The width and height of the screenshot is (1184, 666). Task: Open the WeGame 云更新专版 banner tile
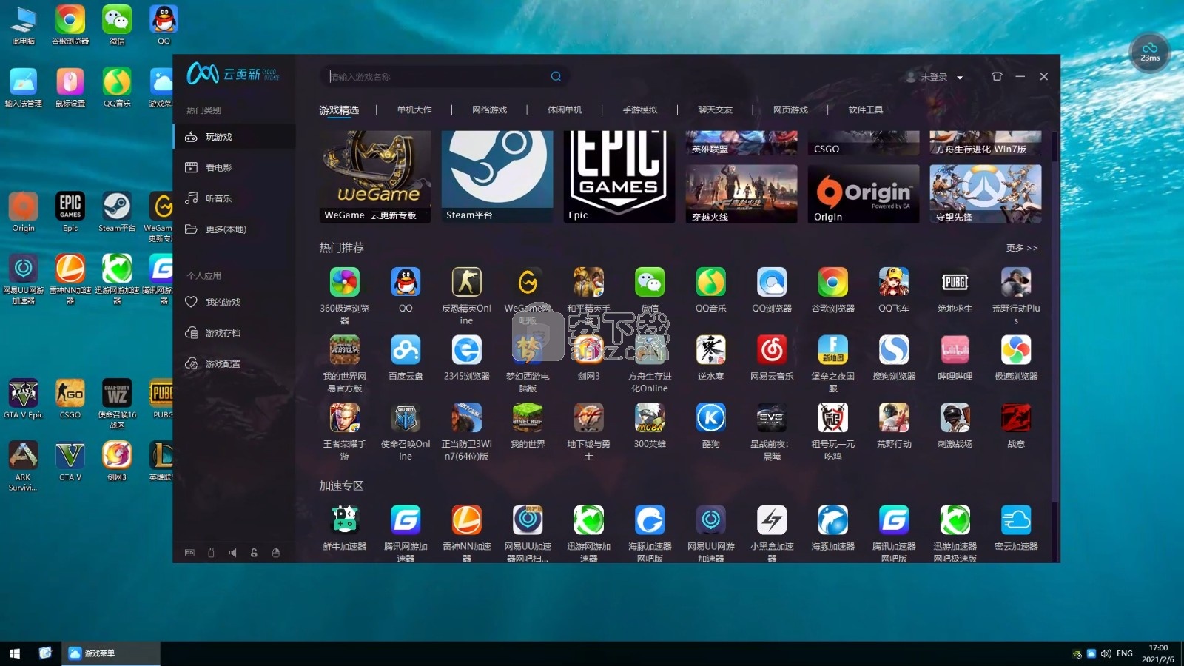click(376, 177)
